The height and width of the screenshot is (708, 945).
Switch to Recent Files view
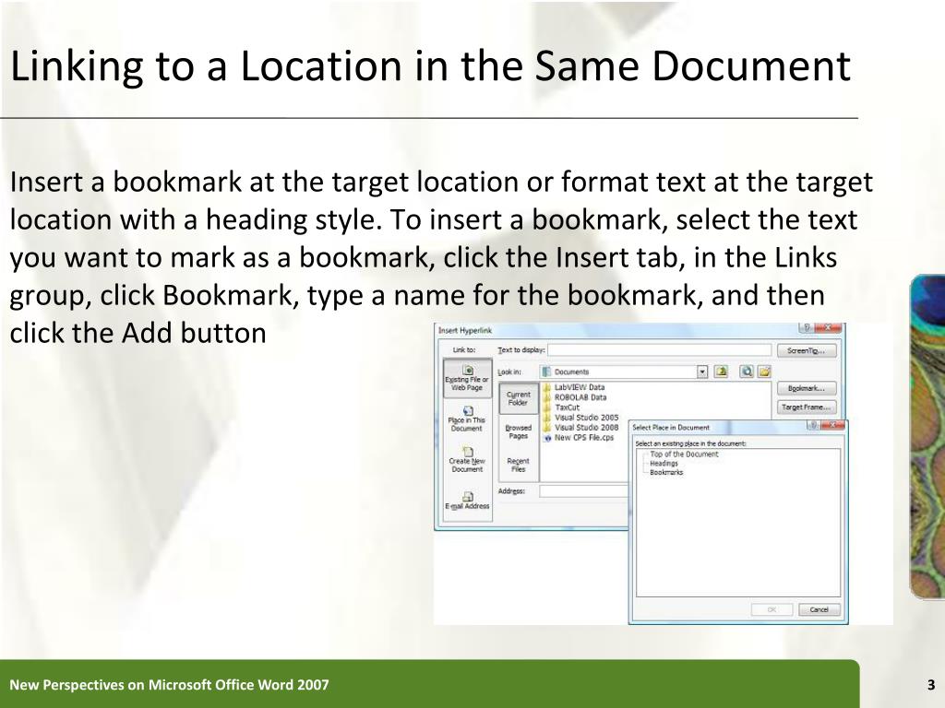click(x=519, y=465)
